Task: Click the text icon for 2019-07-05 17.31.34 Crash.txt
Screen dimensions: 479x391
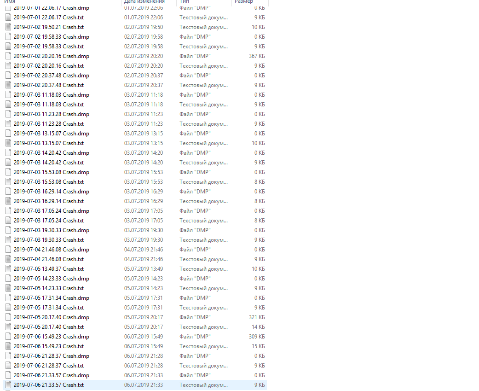Action: pos(8,308)
